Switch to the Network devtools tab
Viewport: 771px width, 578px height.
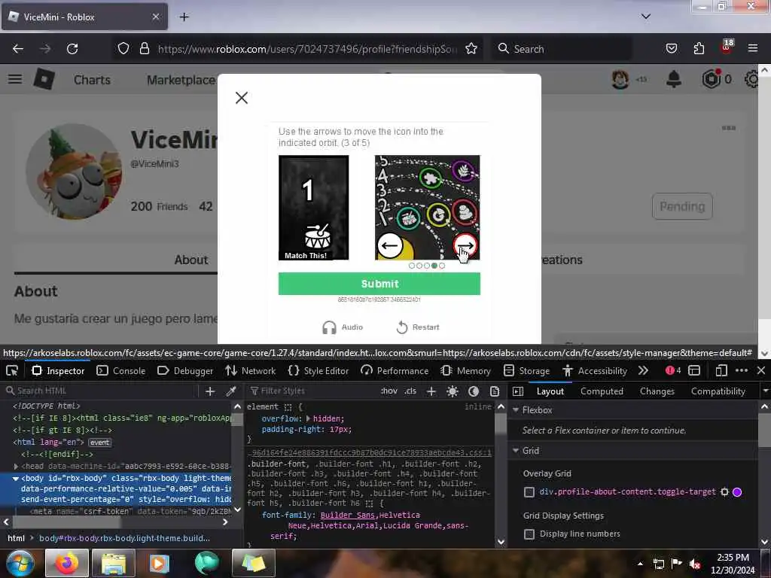(x=250, y=370)
